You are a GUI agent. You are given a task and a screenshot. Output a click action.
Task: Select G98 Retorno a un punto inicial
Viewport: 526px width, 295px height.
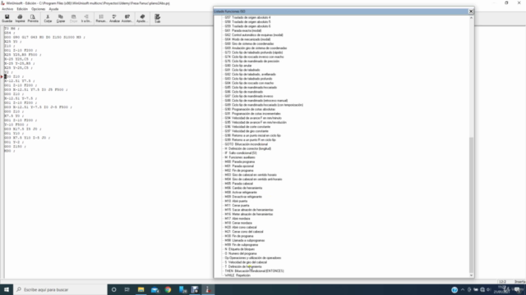pyautogui.click(x=252, y=135)
